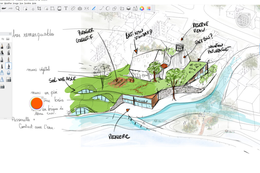This screenshot has width=260, height=173.
Task: Open the Draw Style shapes tool
Action: (x=115, y=8)
